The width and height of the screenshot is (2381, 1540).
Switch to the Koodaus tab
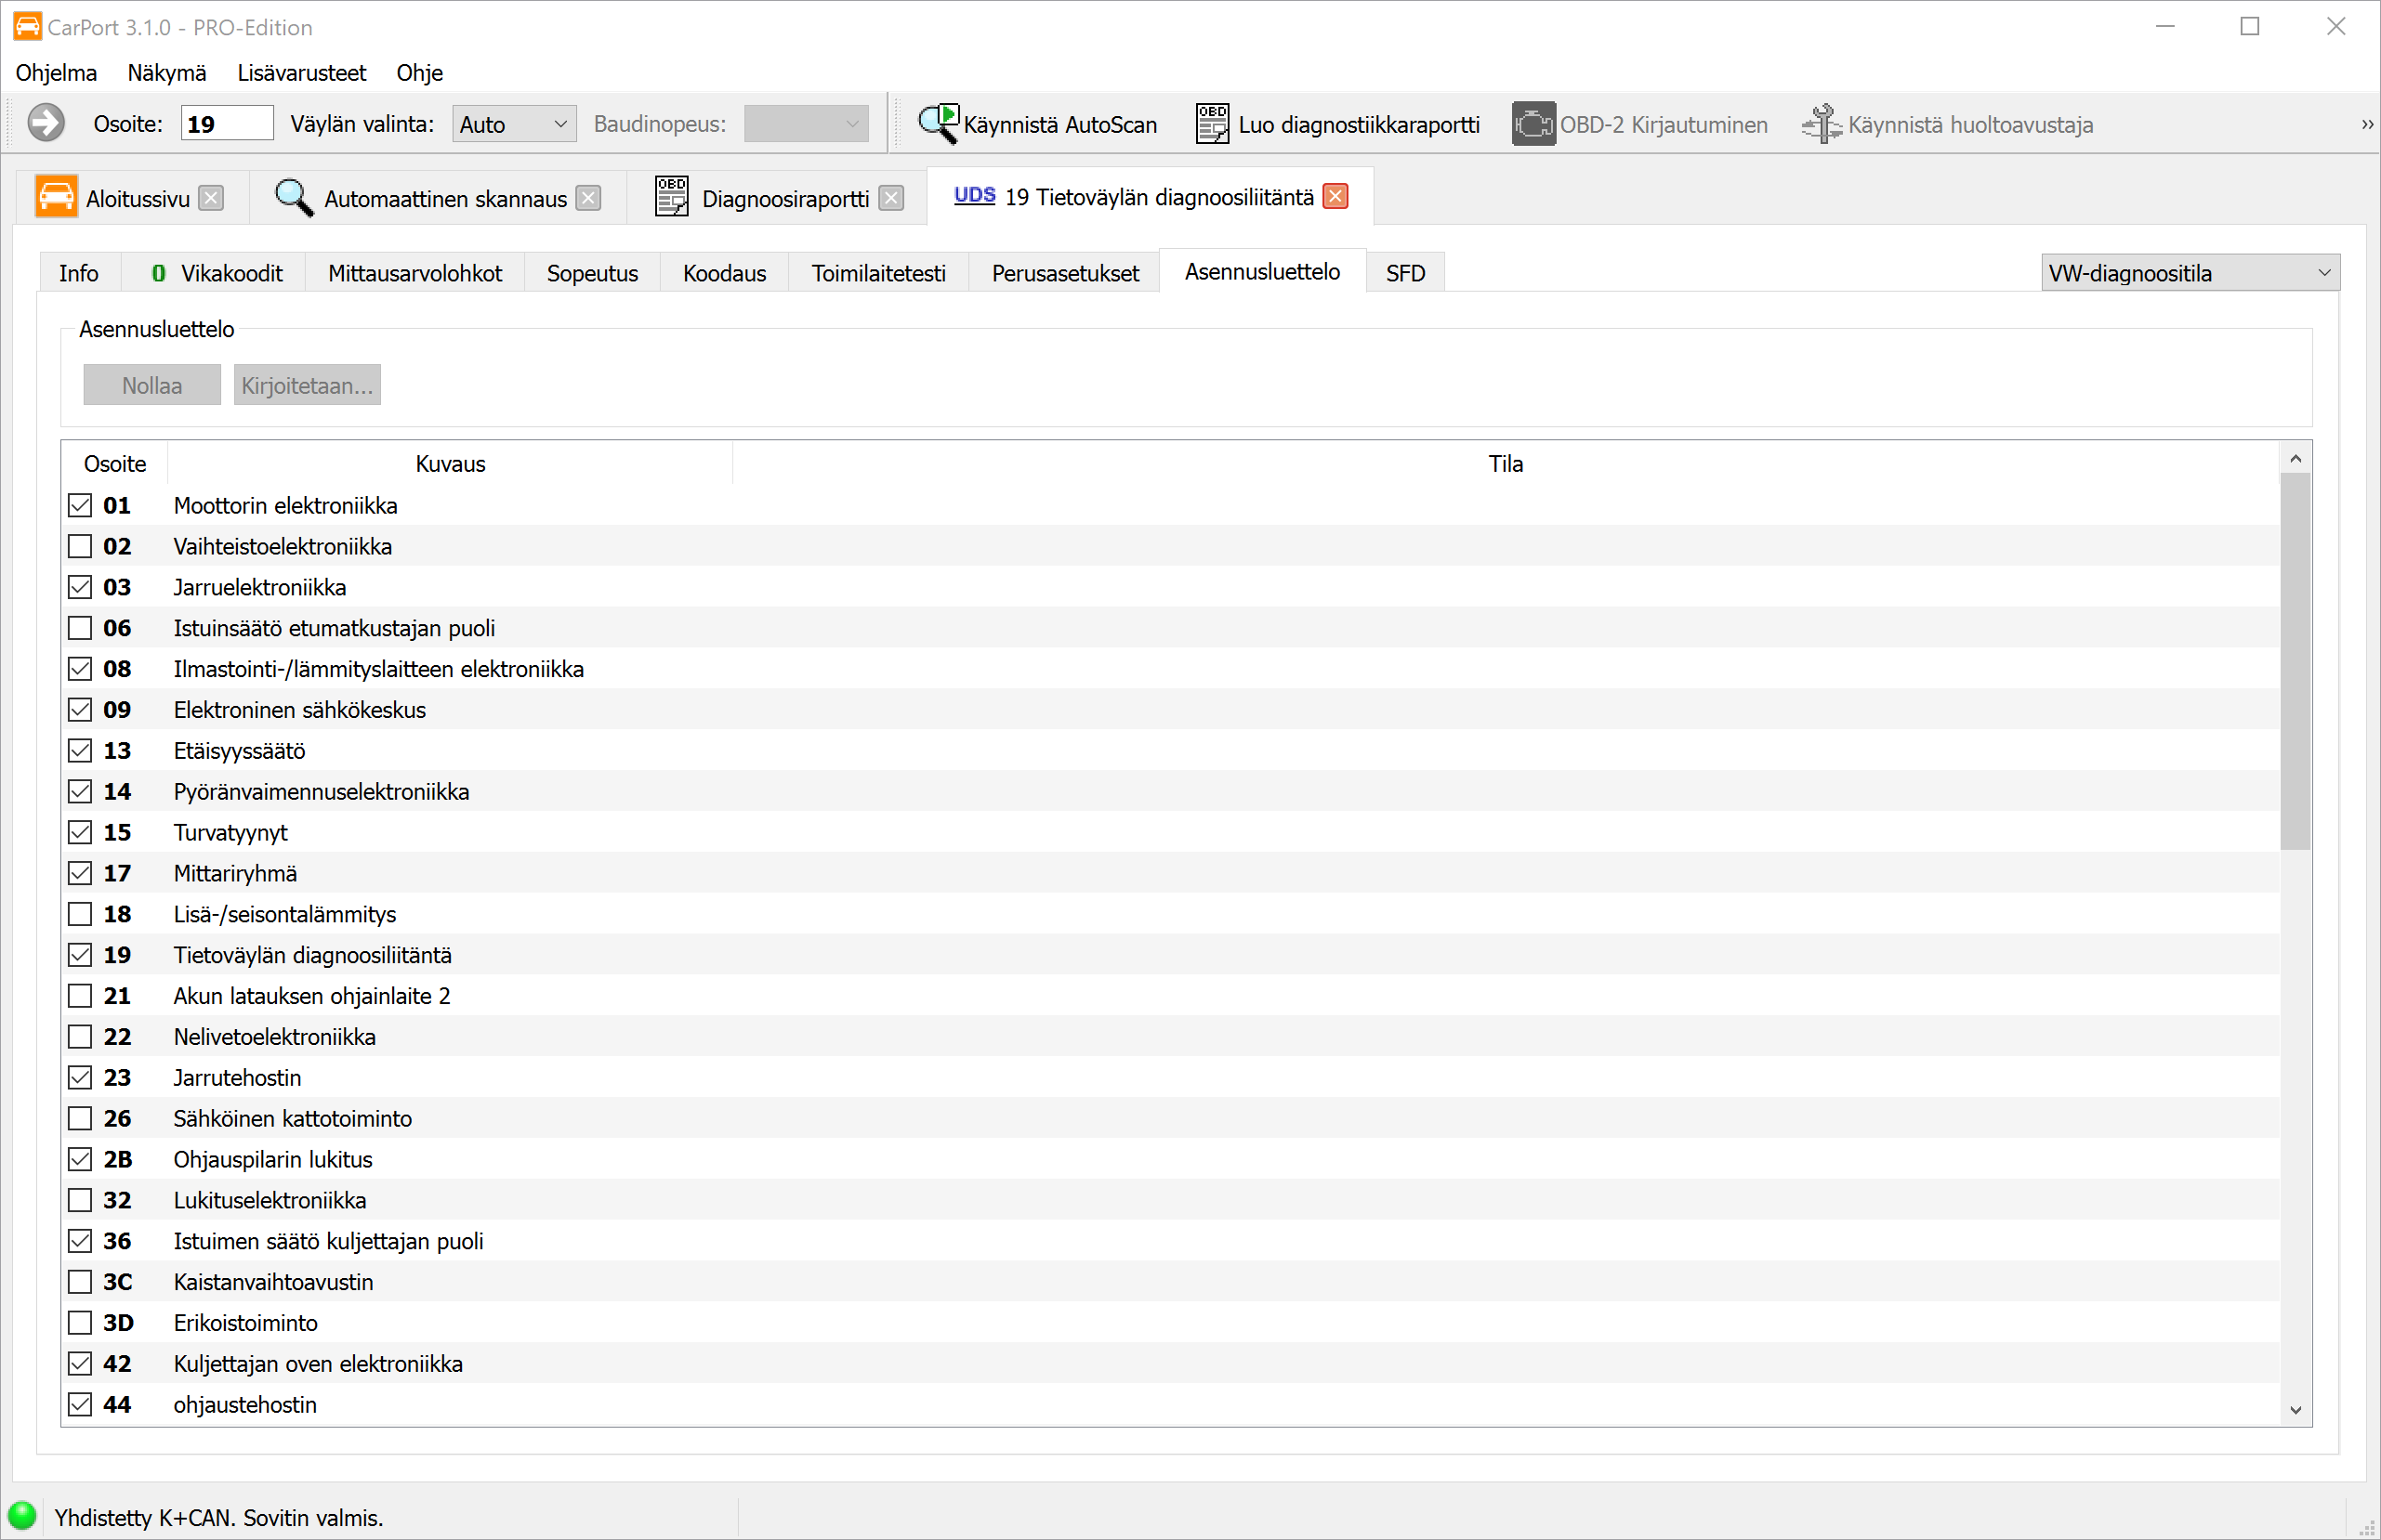(723, 273)
